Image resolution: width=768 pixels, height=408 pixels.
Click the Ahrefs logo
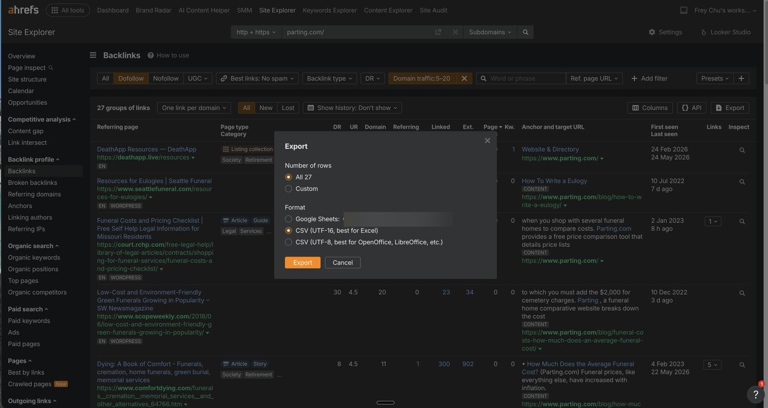click(x=23, y=10)
